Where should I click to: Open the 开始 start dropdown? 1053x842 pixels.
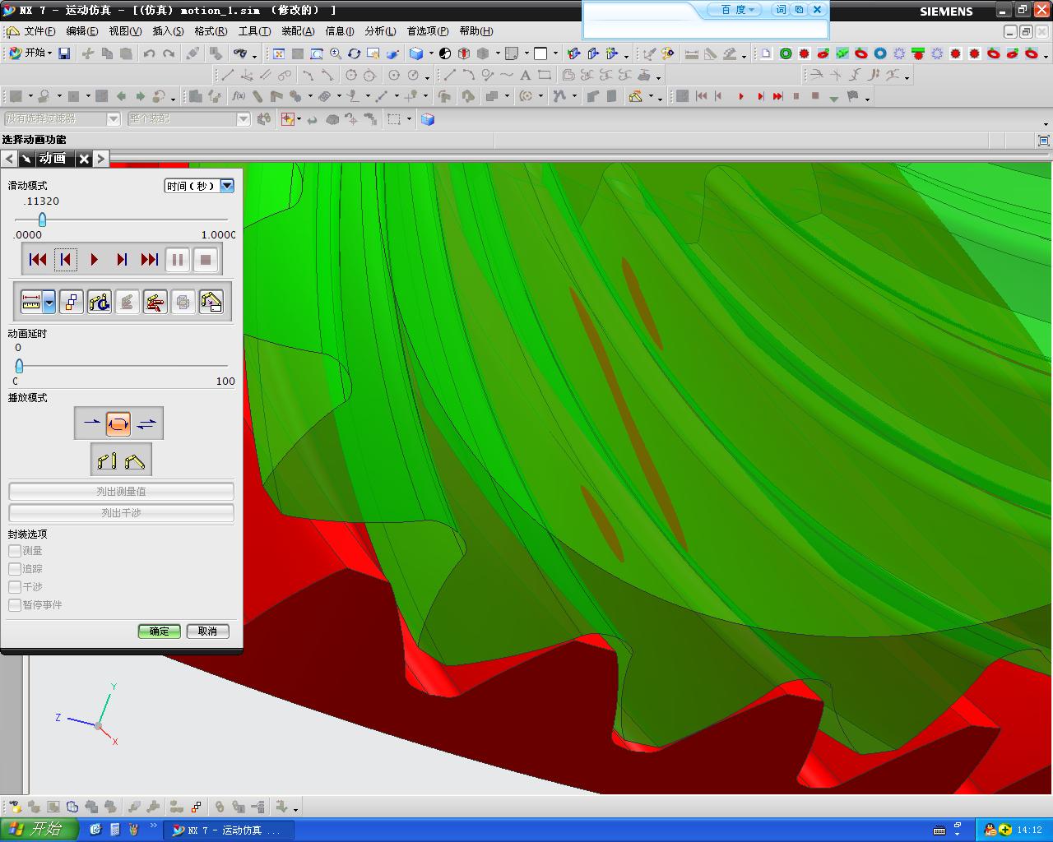click(30, 53)
